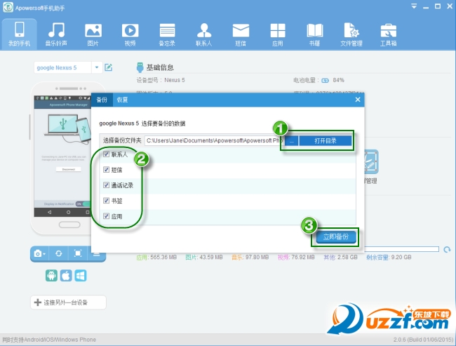
Task: Click the version 2.0.6 build text
Action: click(x=423, y=340)
